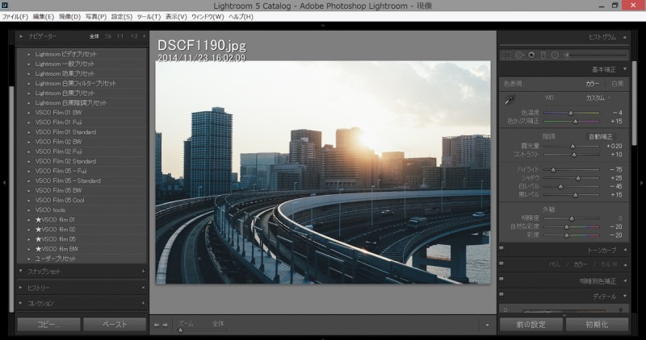The image size is (646, 340).
Task: Click the top module panel show arrow
Action: (x=322, y=26)
